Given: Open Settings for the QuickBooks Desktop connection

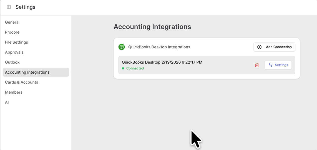Looking at the screenshot, I should [x=278, y=65].
